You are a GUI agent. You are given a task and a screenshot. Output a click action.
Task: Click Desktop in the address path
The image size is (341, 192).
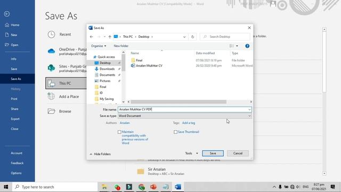[x=144, y=37]
